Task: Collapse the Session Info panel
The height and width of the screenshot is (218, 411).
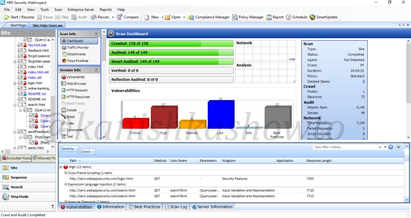Action: 96,70
